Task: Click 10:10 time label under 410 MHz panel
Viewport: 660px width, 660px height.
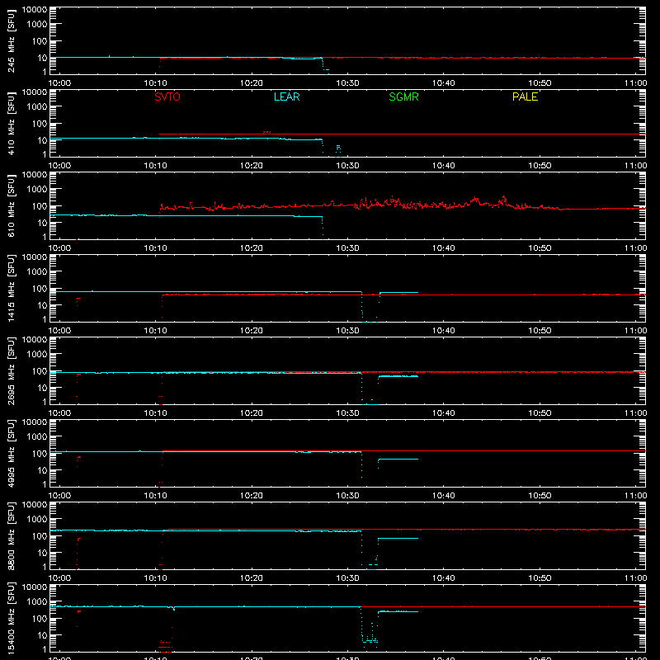Action: 156,166
